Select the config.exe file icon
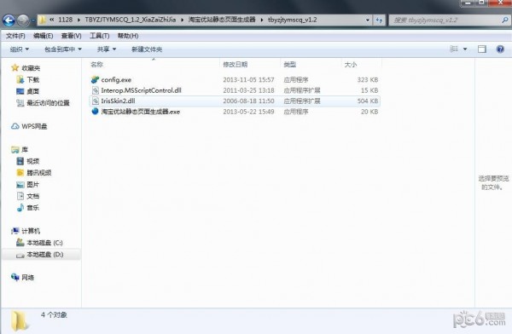Image resolution: width=512 pixels, height=334 pixels. (x=95, y=79)
